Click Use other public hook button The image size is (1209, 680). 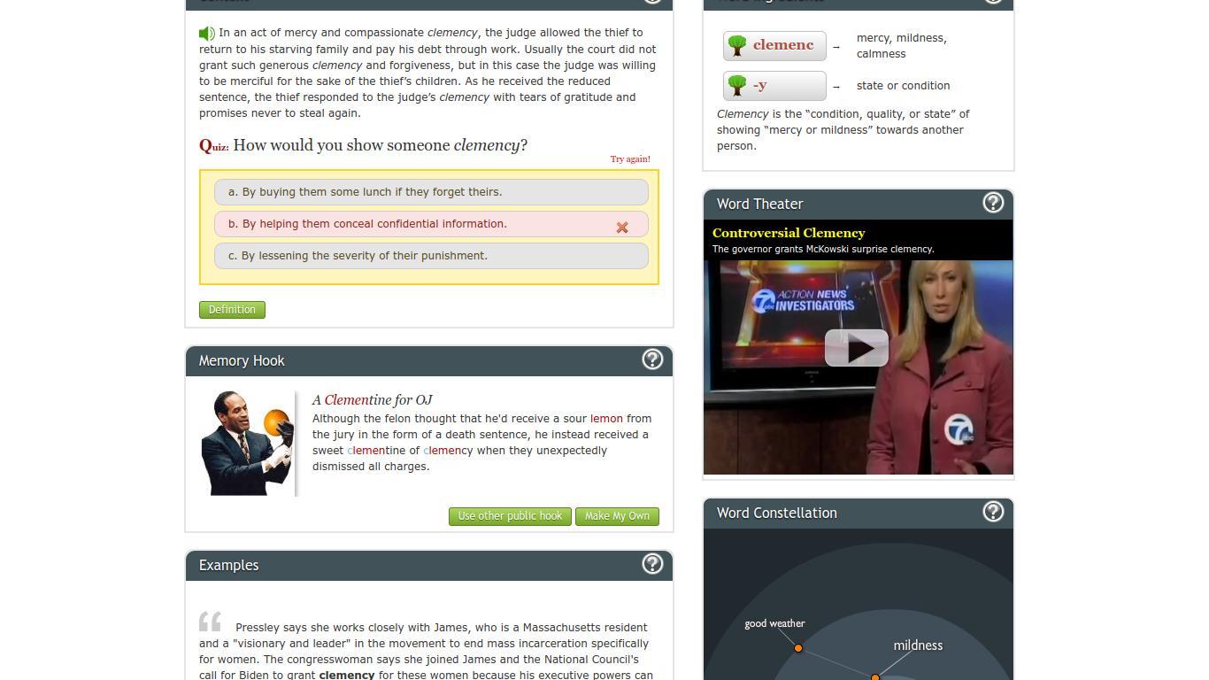click(x=510, y=516)
